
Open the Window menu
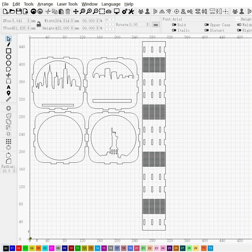(x=89, y=4)
